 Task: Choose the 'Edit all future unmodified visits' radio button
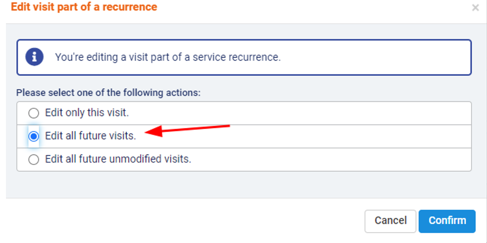pos(34,159)
